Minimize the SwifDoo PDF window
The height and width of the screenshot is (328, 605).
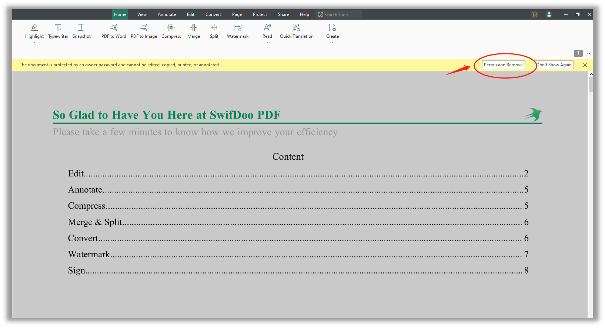click(x=566, y=14)
